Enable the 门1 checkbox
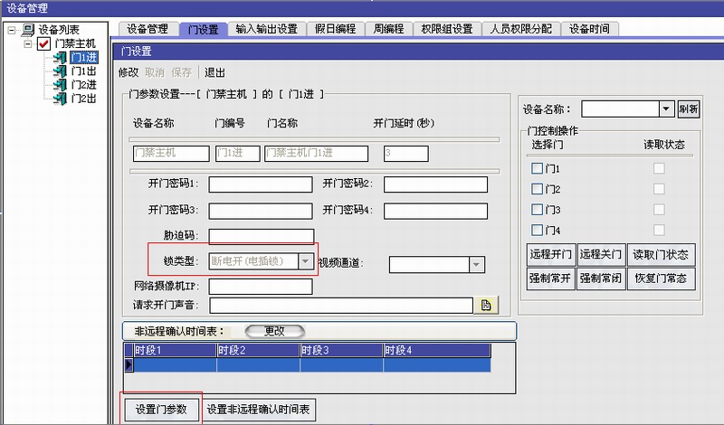The height and width of the screenshot is (425, 724). tap(537, 168)
